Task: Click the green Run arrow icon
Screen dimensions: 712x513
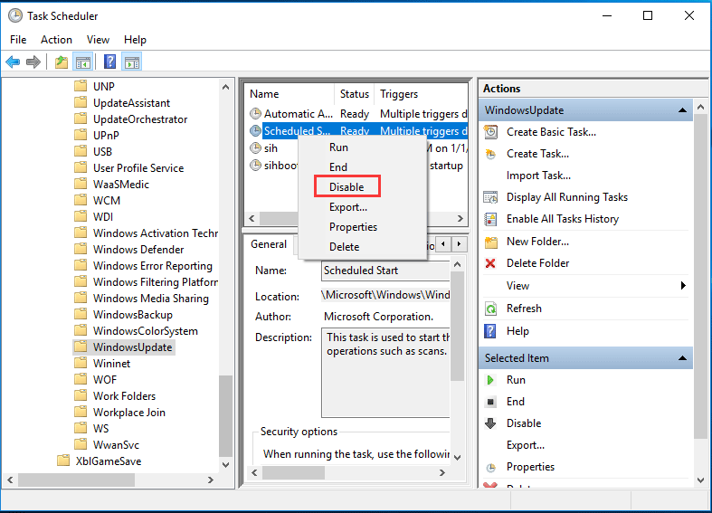Action: 490,380
